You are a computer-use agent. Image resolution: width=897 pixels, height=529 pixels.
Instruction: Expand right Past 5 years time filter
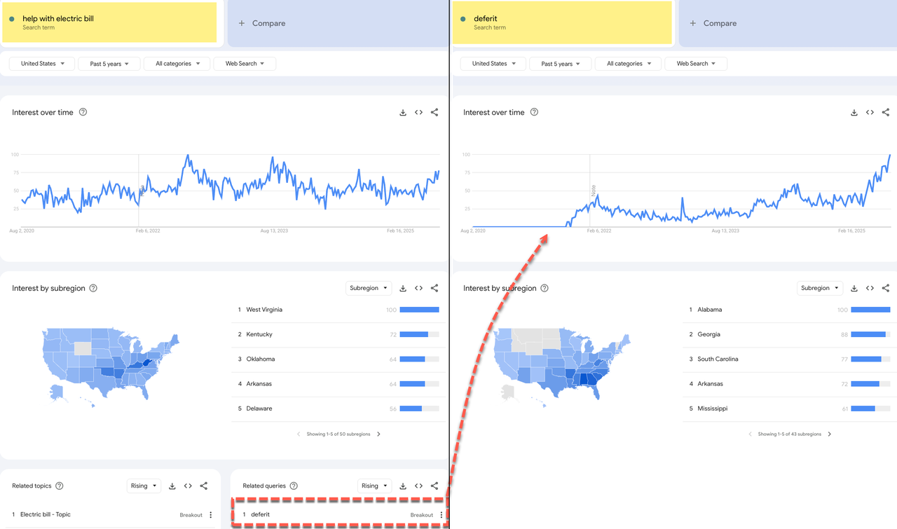pos(561,64)
